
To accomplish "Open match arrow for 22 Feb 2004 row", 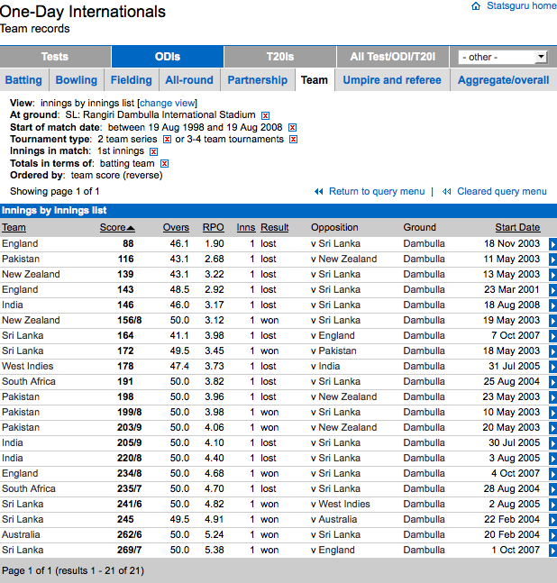I will point(552,520).
